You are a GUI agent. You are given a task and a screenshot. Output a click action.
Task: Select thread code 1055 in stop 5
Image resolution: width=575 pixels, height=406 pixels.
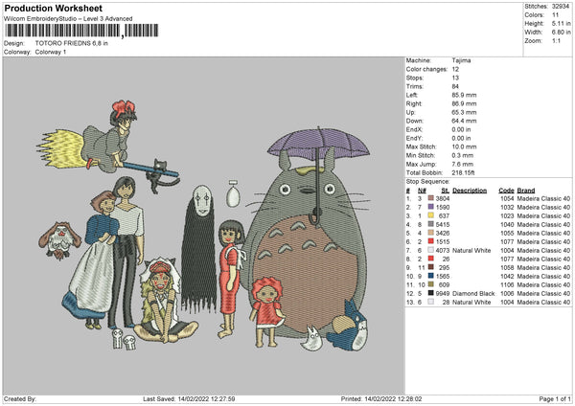(507, 233)
